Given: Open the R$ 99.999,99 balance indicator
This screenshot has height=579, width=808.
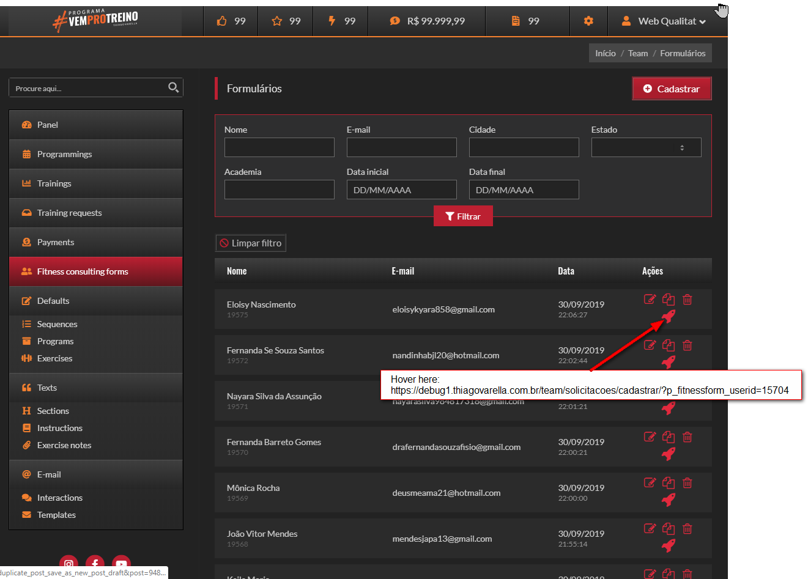Looking at the screenshot, I should tap(427, 21).
